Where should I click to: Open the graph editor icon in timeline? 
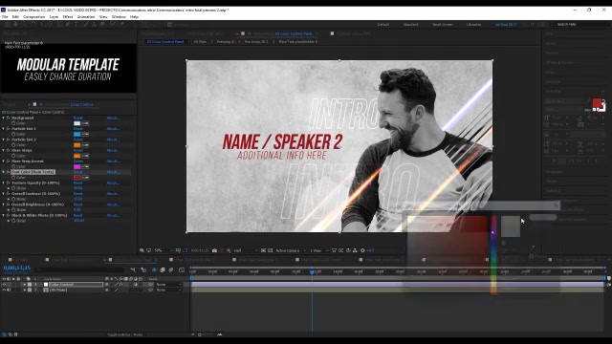click(x=182, y=269)
